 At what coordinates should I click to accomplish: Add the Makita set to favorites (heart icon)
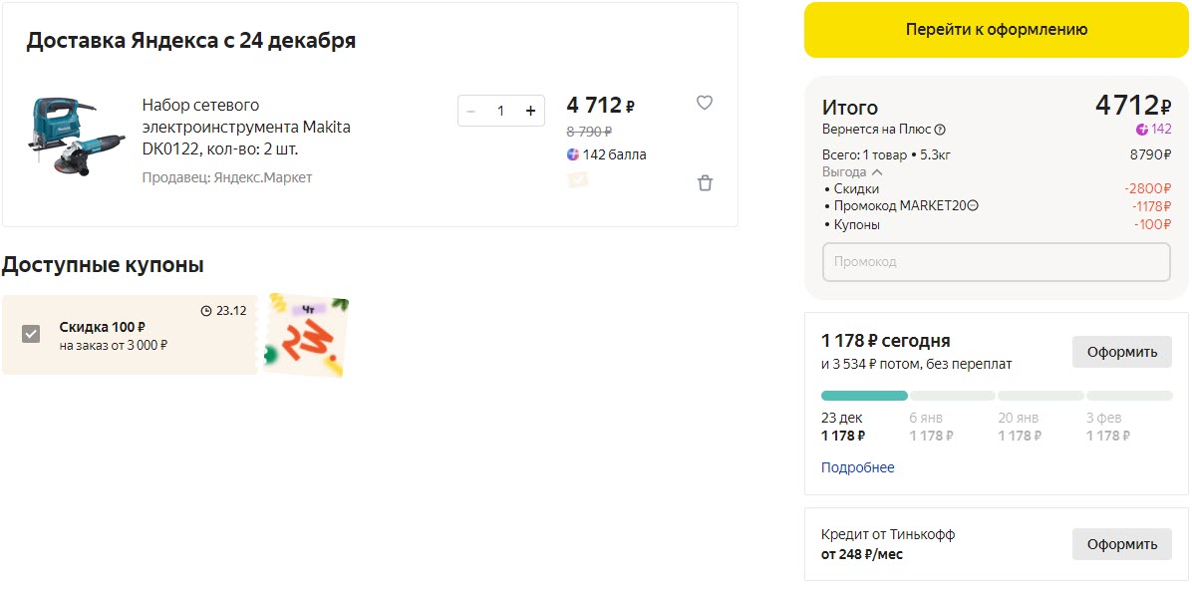pyautogui.click(x=705, y=103)
